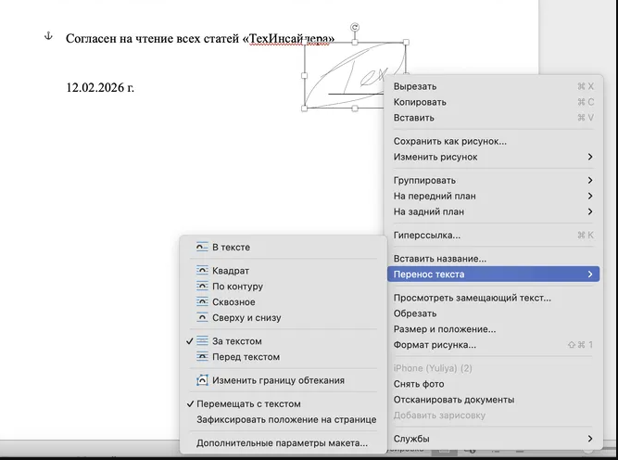Select the 'В тексте' inline wrap icon
Viewport: 618px width, 460px height.
[x=202, y=248]
